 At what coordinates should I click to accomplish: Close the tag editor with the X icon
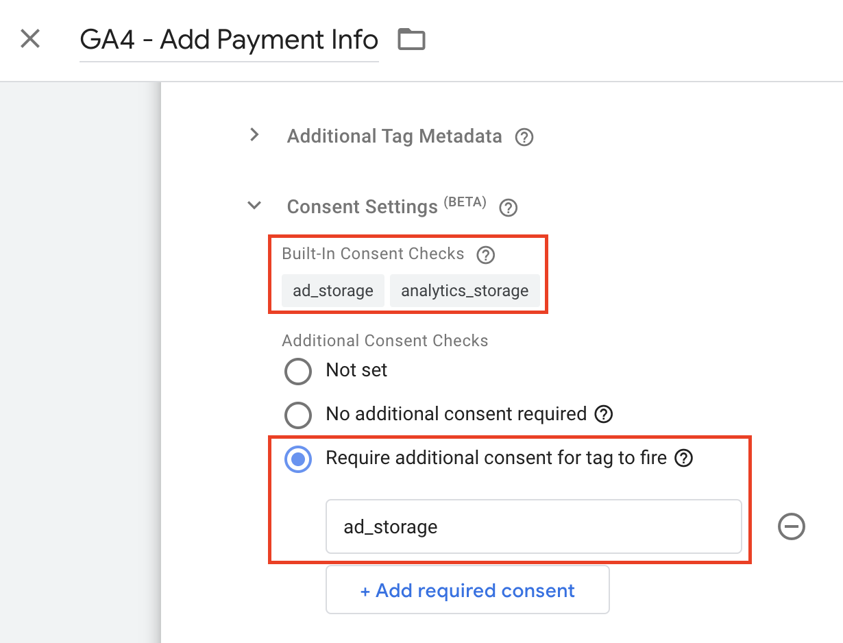pos(30,39)
